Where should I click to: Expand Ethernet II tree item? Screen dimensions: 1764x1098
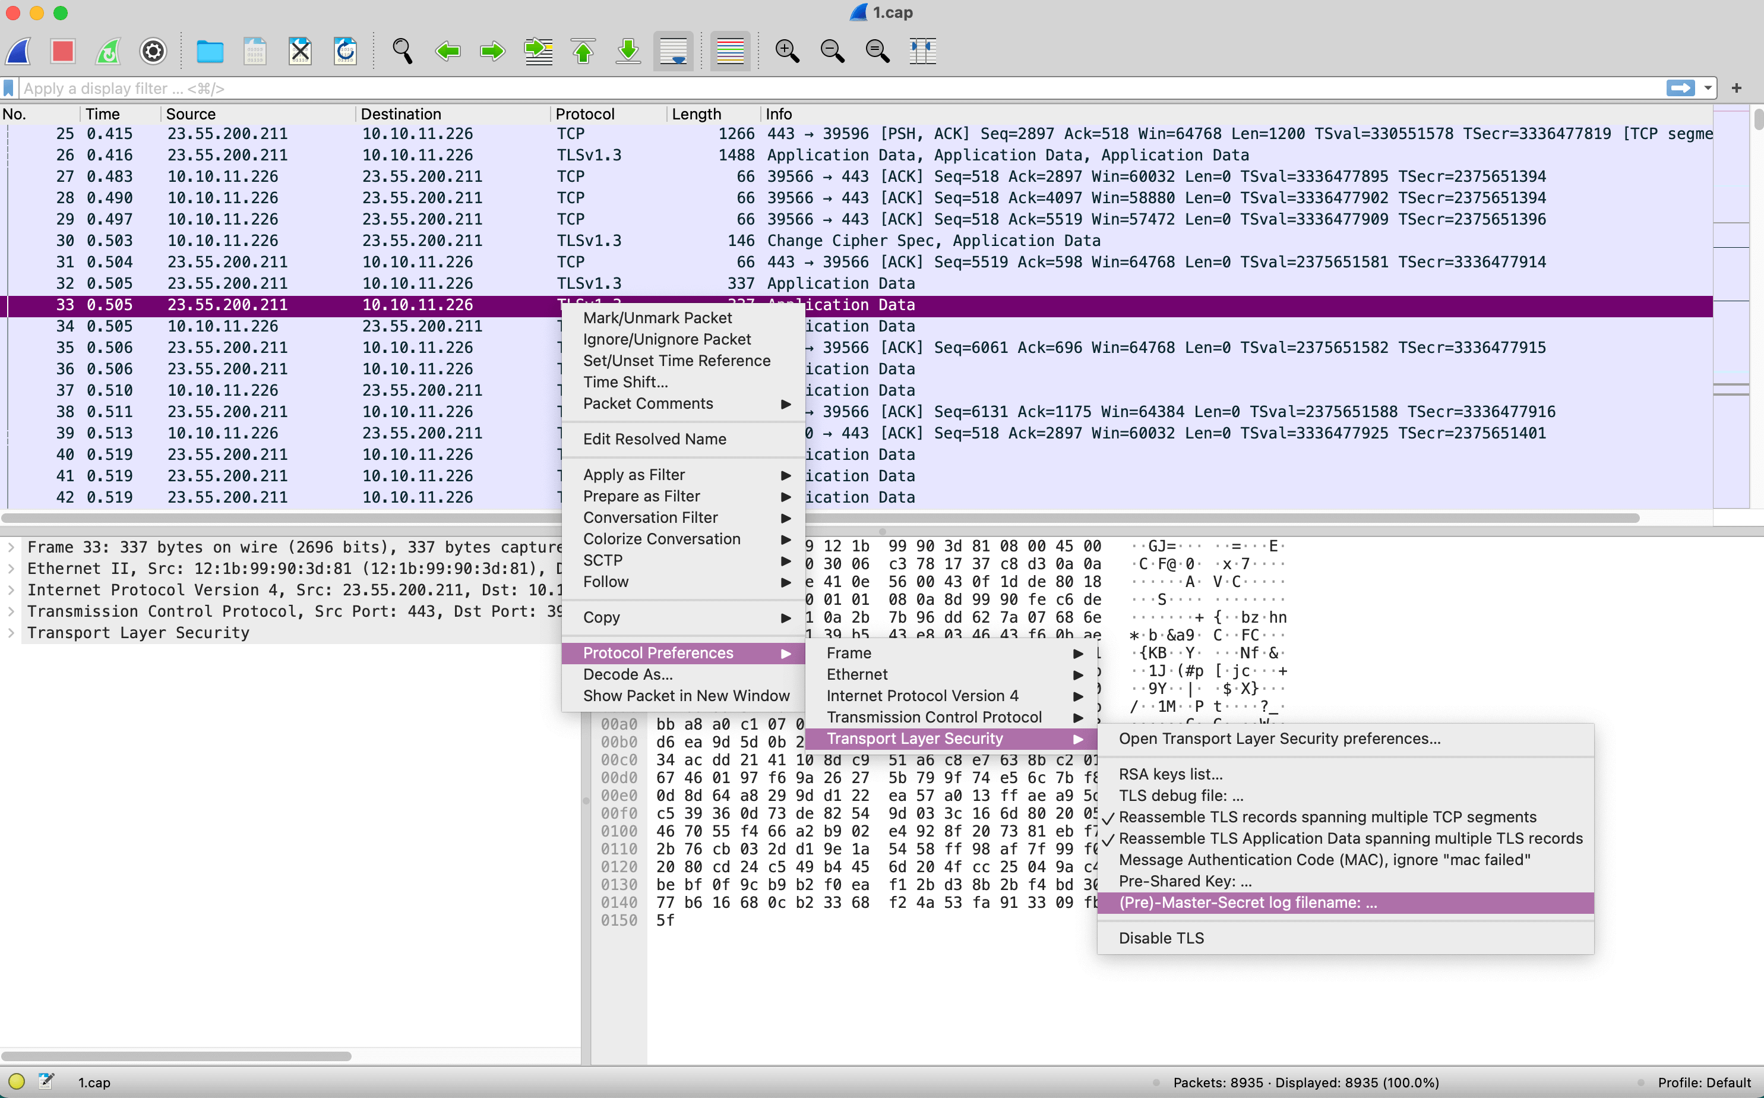tap(11, 569)
